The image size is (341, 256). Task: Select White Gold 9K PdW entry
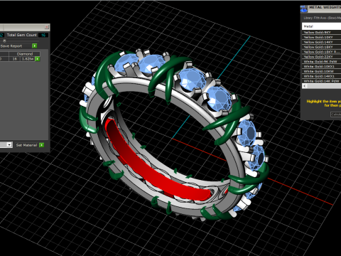[x=321, y=61]
